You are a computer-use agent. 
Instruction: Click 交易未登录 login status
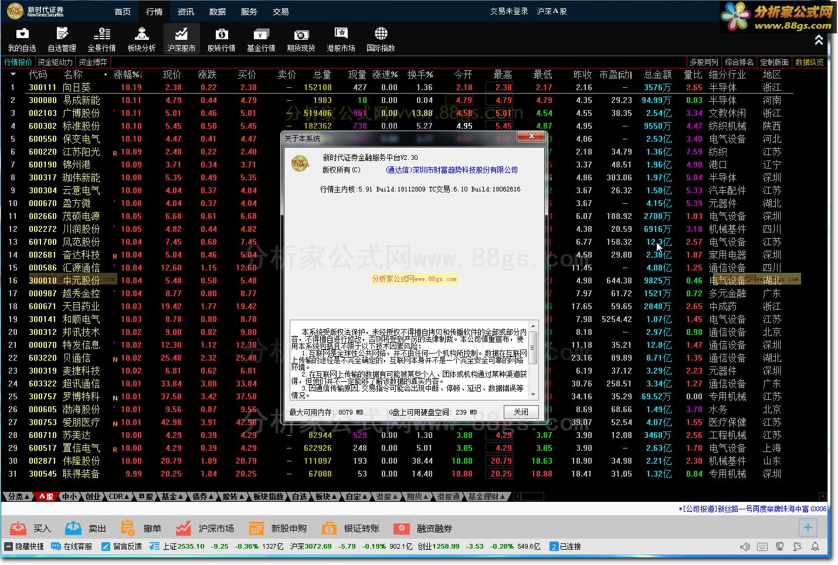click(509, 11)
